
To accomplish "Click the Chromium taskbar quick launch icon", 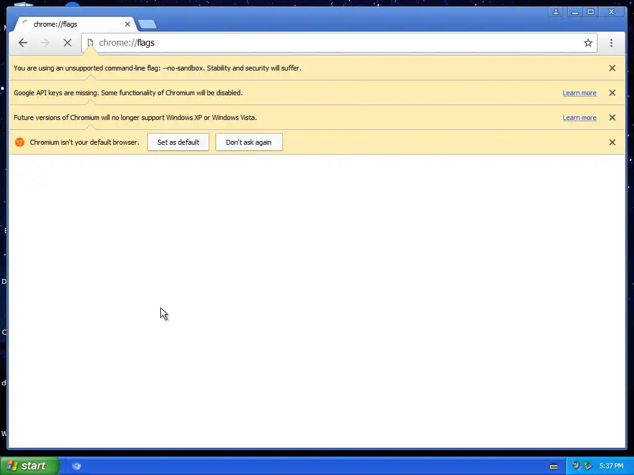I will 76,466.
